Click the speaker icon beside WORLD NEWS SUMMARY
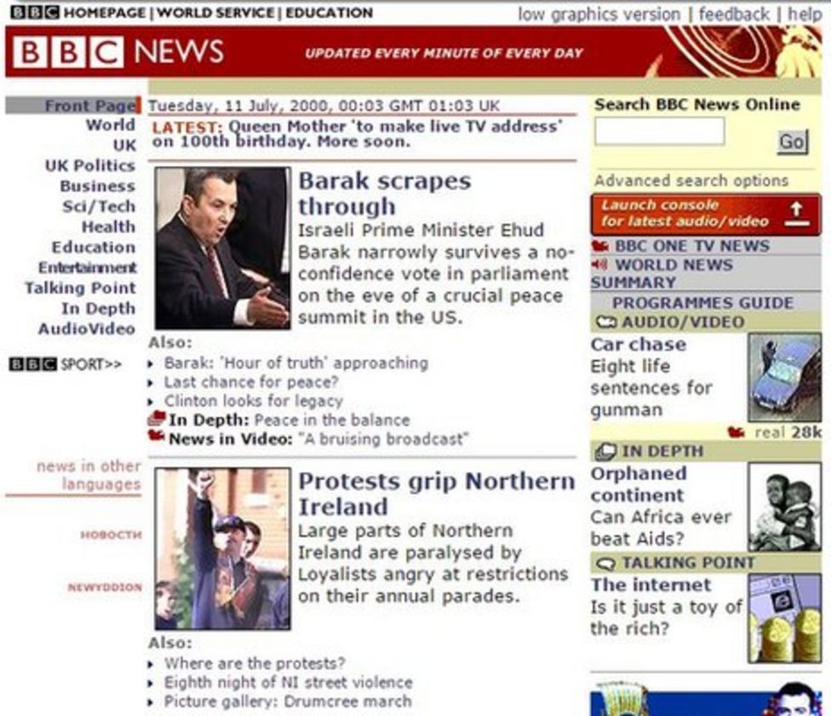The image size is (831, 716). (598, 265)
